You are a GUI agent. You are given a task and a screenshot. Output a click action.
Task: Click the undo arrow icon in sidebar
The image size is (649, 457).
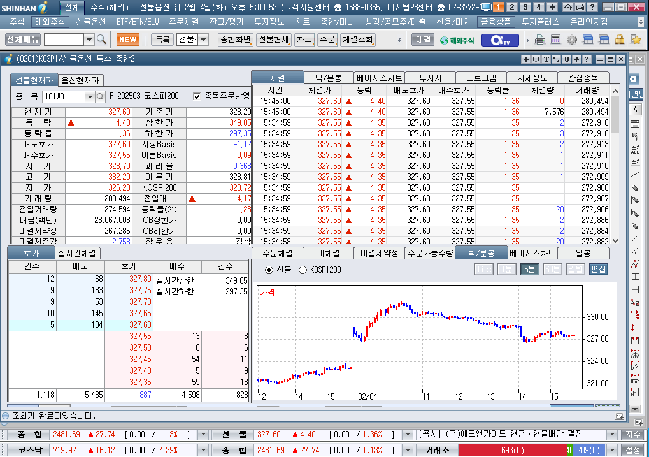(635, 136)
